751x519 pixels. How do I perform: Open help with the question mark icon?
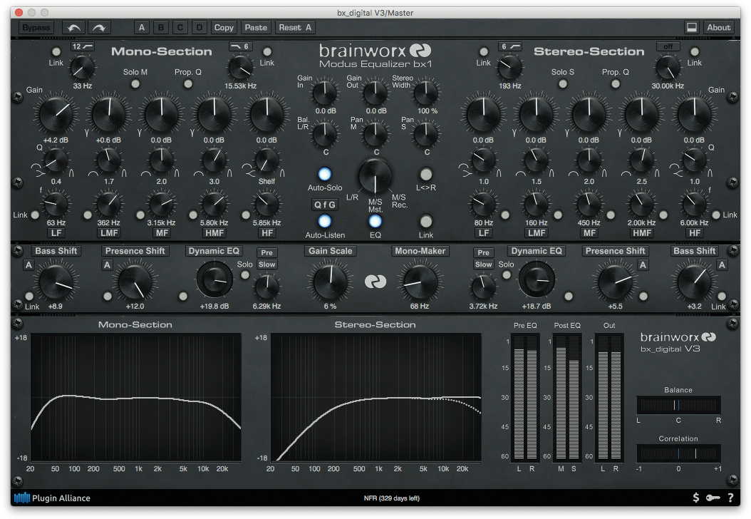click(x=730, y=498)
